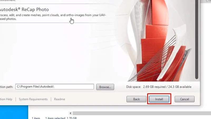Select the Autodesk ReCap Photo product entry
Viewport: 211px width, 119px height.
(24, 10)
